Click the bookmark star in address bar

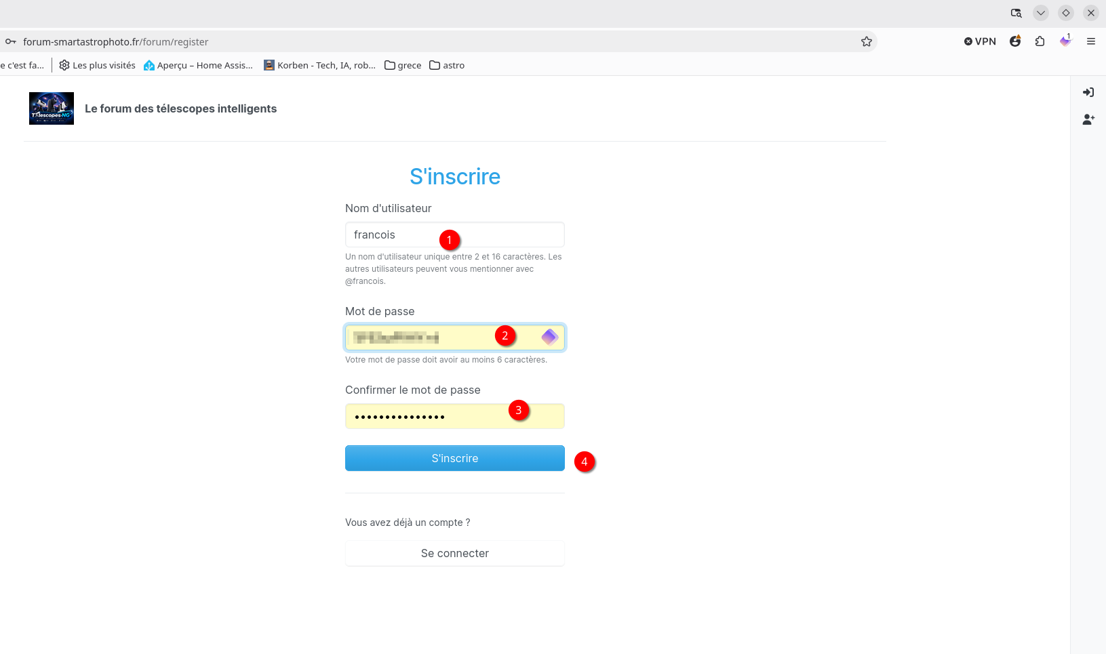(866, 41)
